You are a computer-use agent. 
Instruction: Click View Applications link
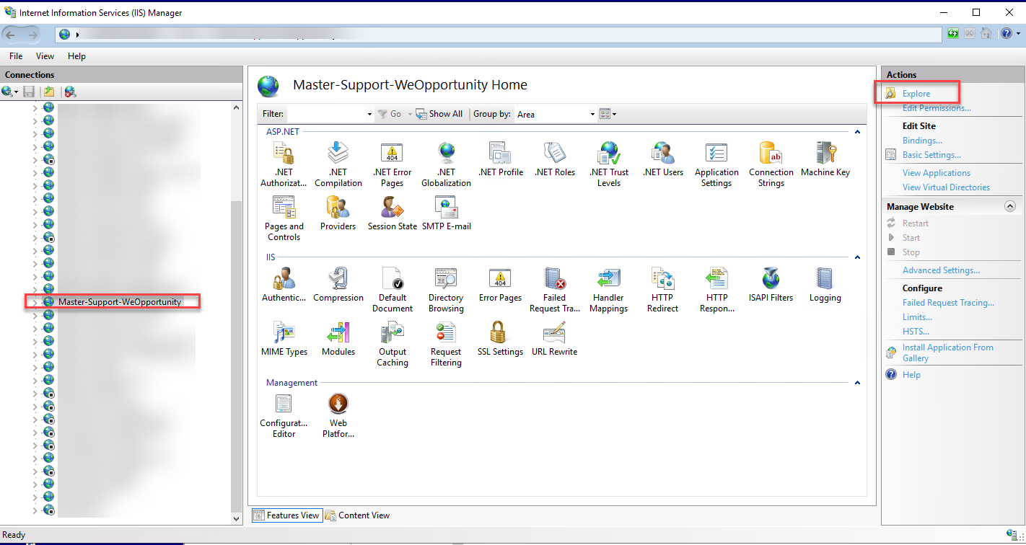[x=937, y=173]
